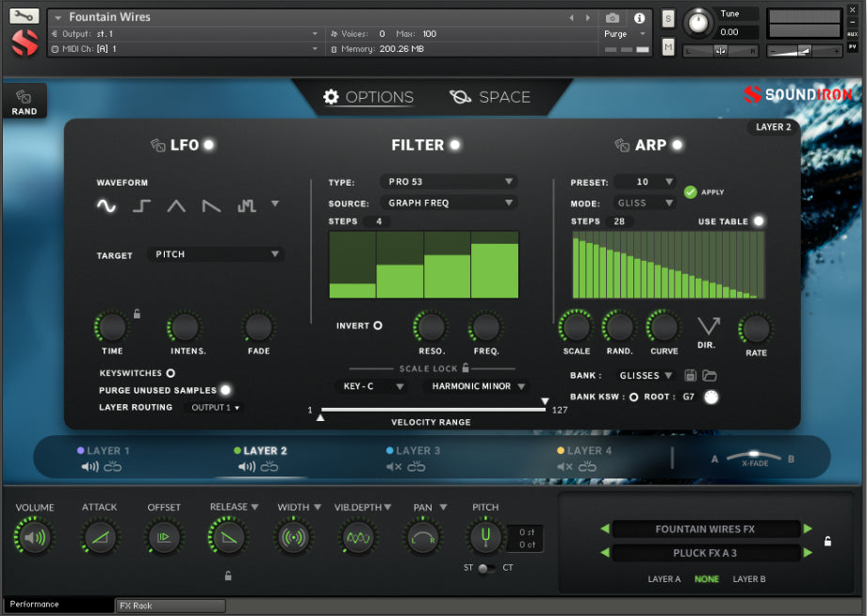Select the random step LFO waveform
The height and width of the screenshot is (616, 867).
[247, 205]
